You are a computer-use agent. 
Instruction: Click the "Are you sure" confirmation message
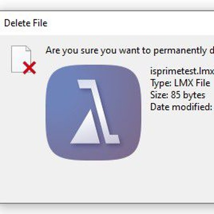[x=130, y=51]
